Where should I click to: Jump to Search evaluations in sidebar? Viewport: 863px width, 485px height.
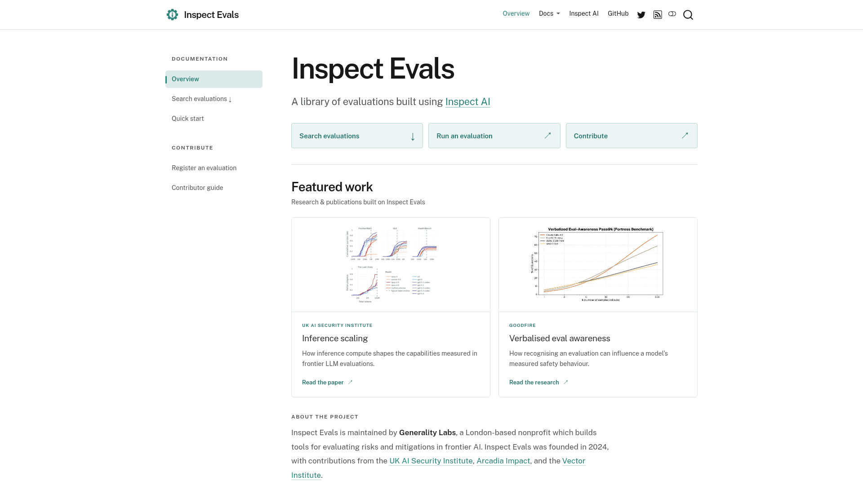[x=202, y=99]
